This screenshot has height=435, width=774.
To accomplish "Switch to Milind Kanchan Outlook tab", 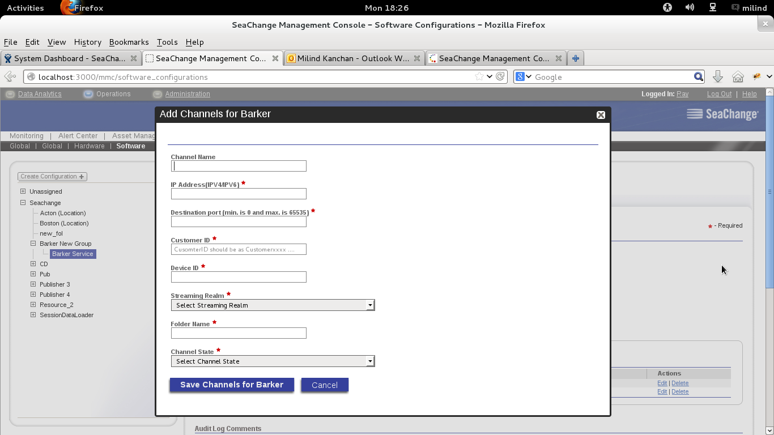I will [x=354, y=58].
